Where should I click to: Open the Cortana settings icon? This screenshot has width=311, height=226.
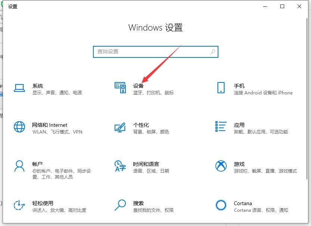(x=221, y=205)
